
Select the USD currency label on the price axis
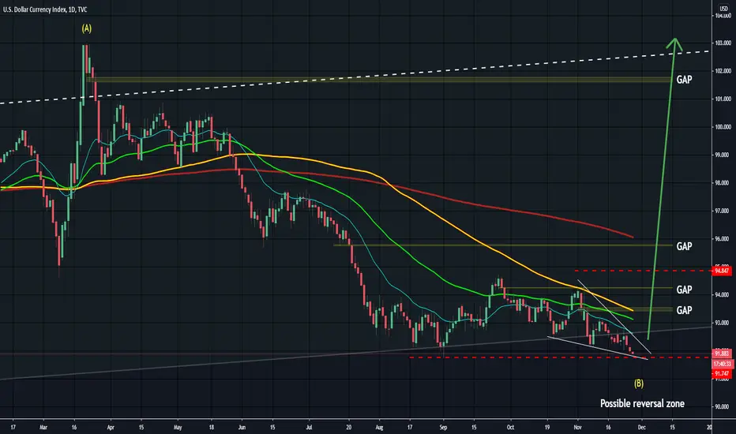pyautogui.click(x=723, y=9)
